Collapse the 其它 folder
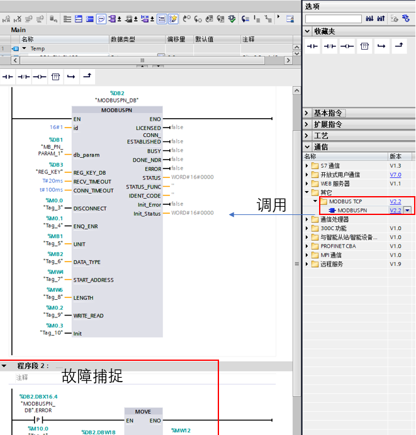Image resolution: width=416 pixels, height=435 pixels. pos(307,192)
